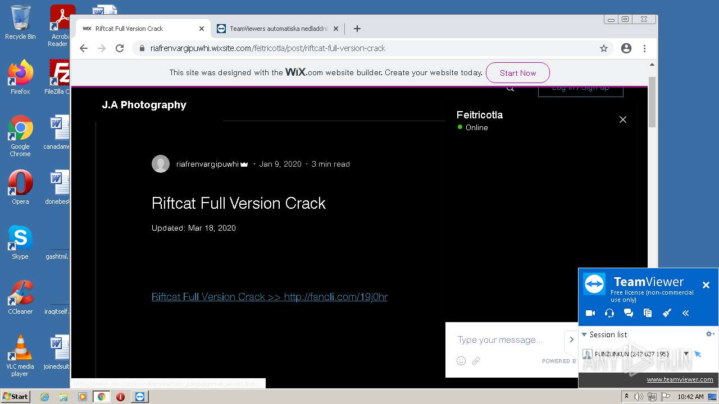Open the Session list gear settings dropdown

(710, 334)
